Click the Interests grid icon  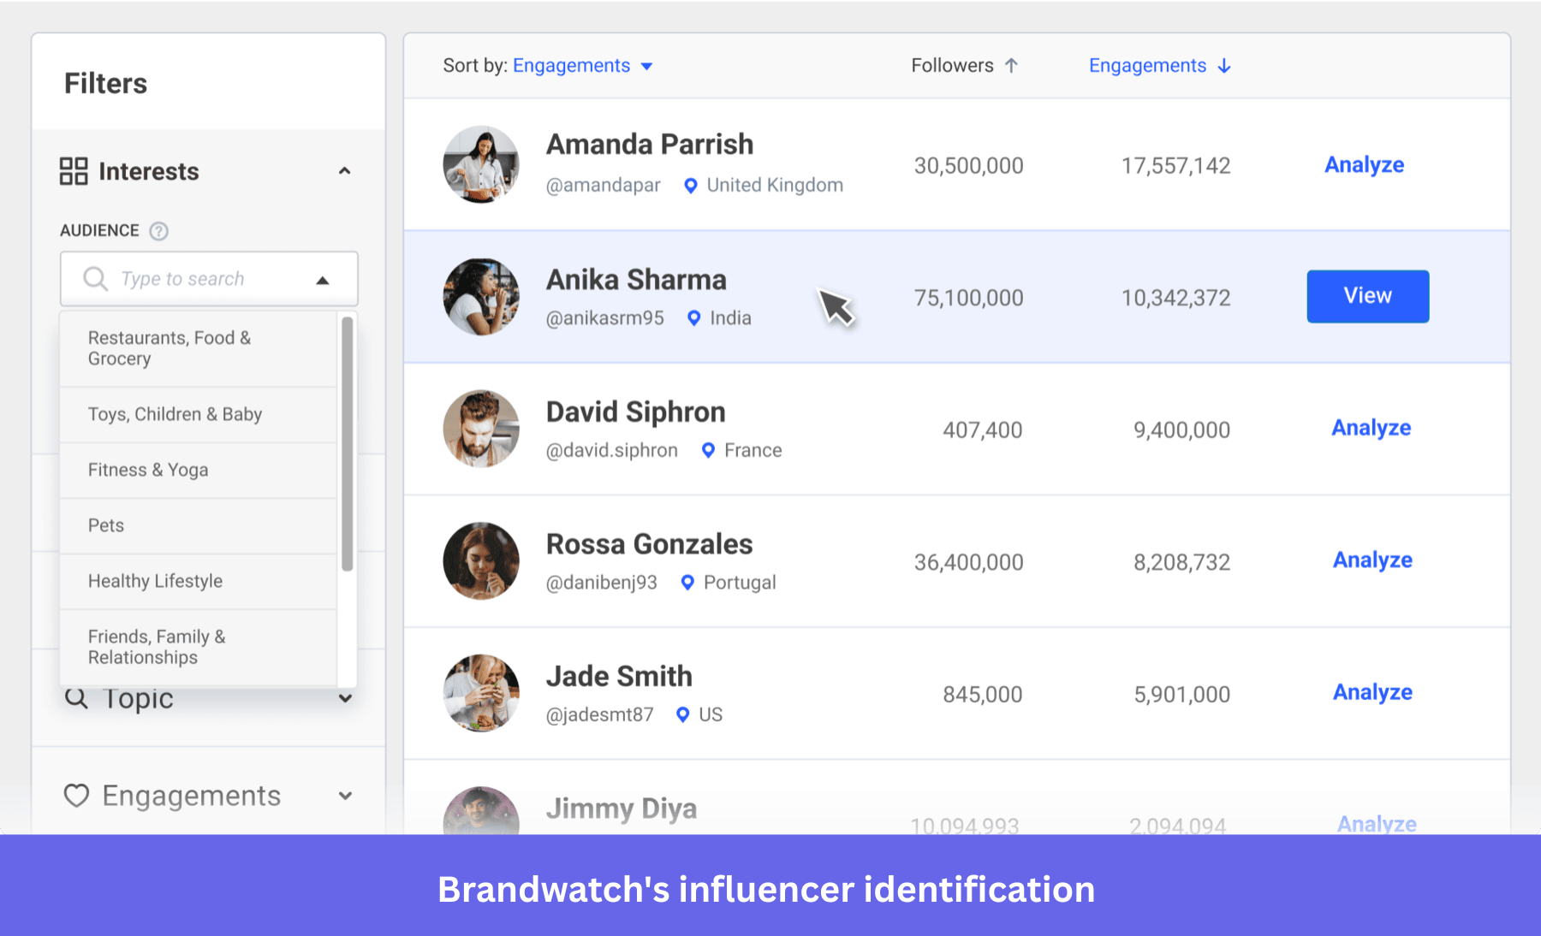pos(73,171)
